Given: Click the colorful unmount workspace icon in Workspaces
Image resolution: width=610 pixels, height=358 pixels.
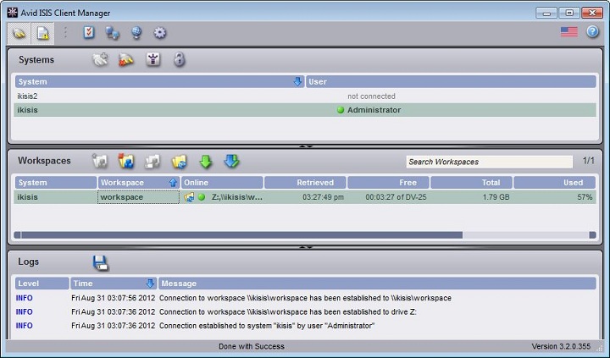Looking at the screenshot, I should [x=126, y=162].
